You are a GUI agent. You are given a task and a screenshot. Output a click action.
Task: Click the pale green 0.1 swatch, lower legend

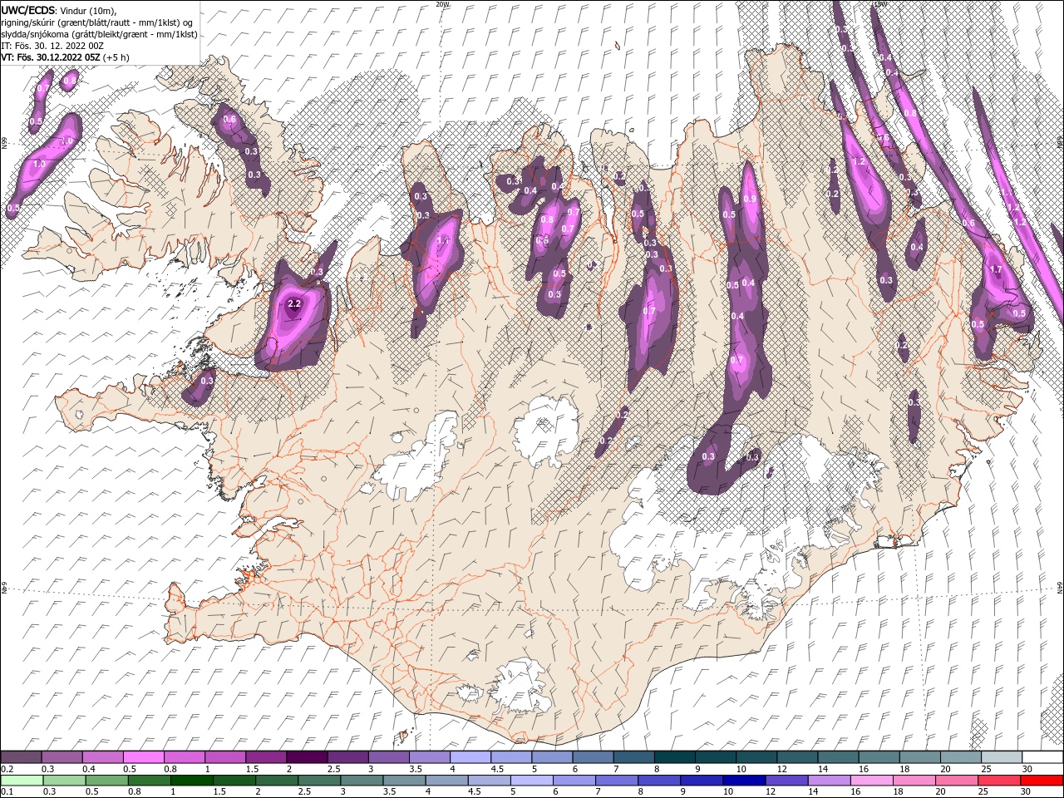[22, 781]
